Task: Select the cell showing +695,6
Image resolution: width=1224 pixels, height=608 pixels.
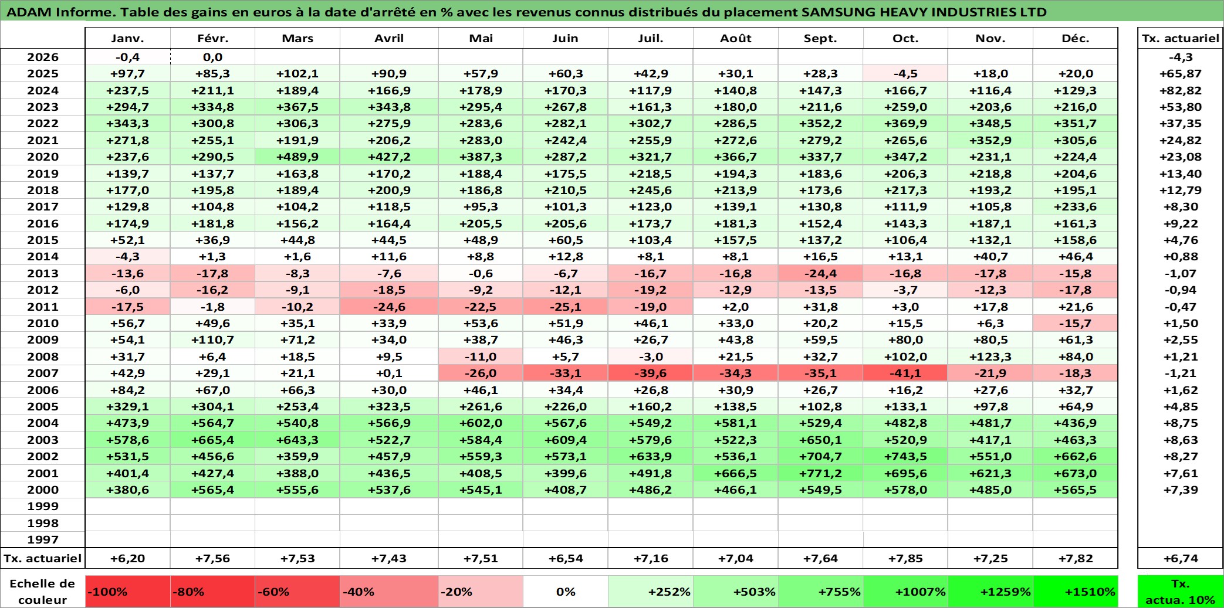Action: (x=905, y=473)
